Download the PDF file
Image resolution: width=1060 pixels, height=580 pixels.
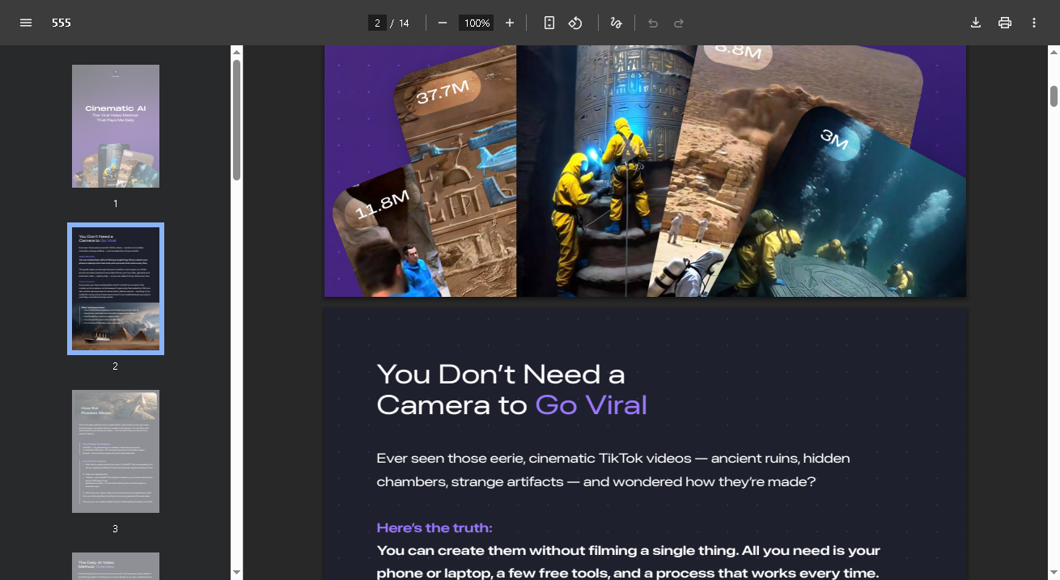pos(976,23)
